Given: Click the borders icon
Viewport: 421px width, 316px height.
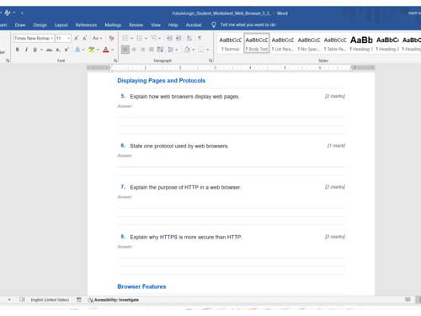Looking at the screenshot, I should pyautogui.click(x=201, y=50).
